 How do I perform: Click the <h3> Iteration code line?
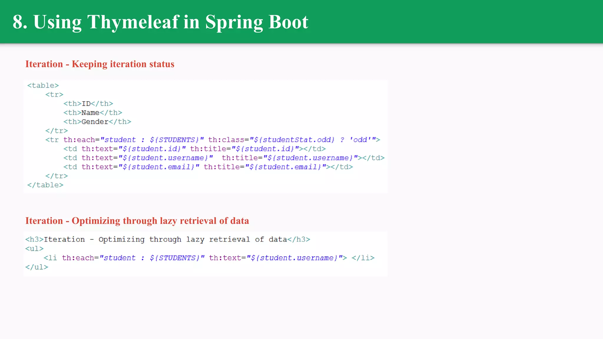[x=167, y=240]
